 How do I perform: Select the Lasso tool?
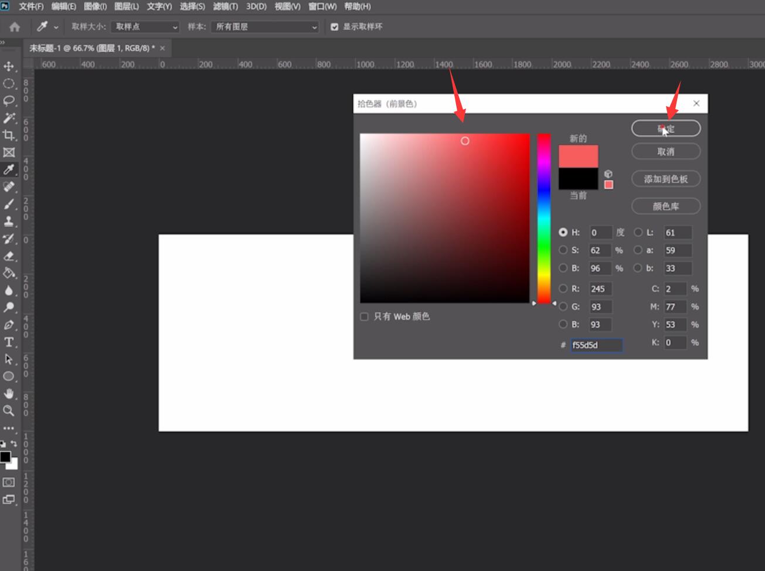click(9, 100)
